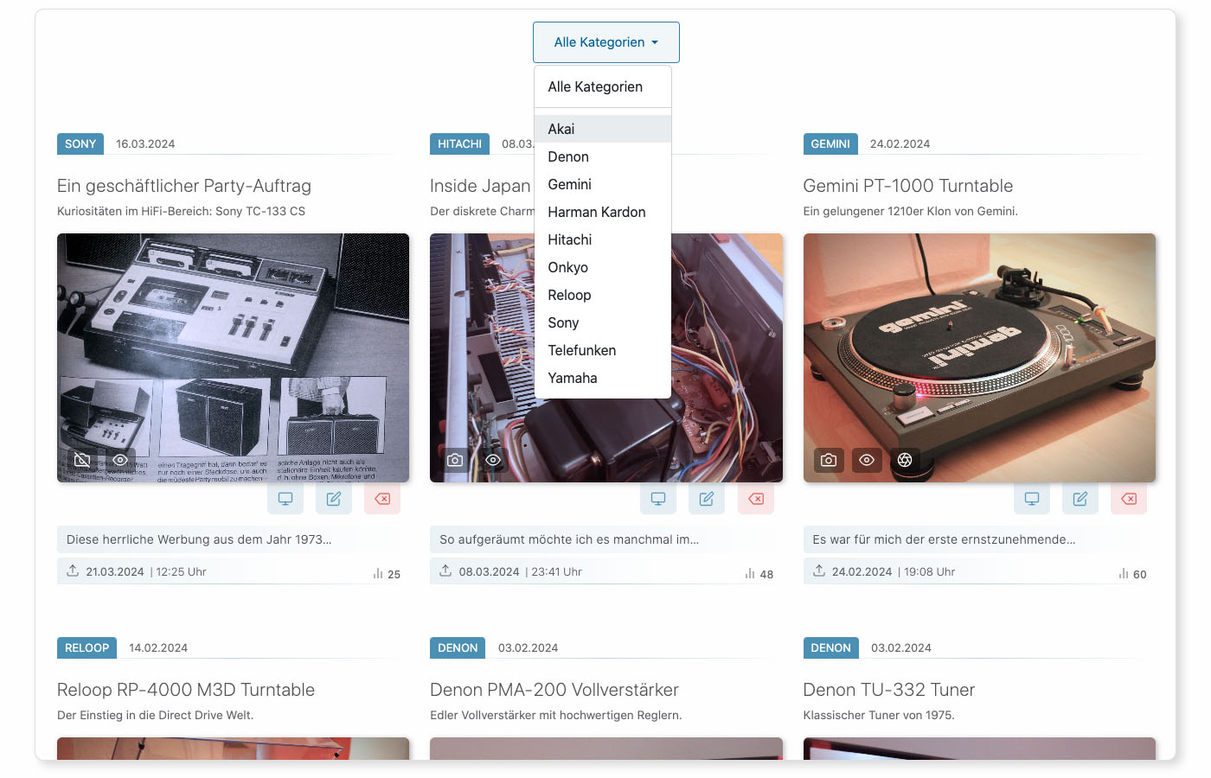Choose Akai from the category list
The height and width of the screenshot is (778, 1211).
[603, 129]
